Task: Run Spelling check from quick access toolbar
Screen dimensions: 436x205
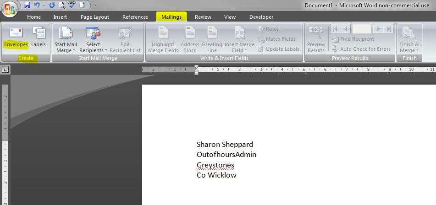Action: click(72, 5)
